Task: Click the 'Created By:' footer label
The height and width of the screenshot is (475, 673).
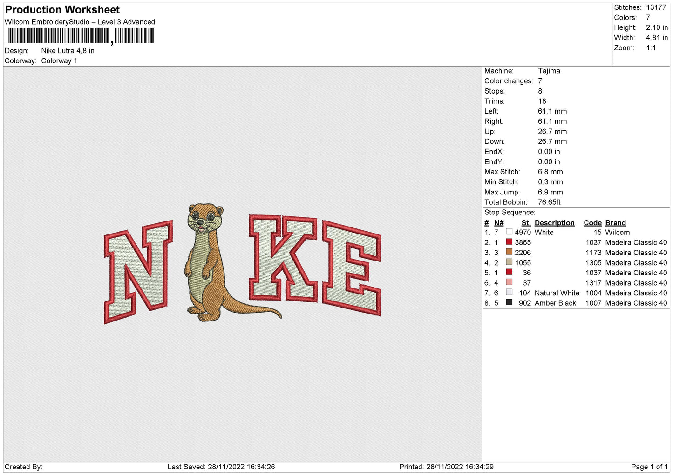Action: (x=23, y=467)
